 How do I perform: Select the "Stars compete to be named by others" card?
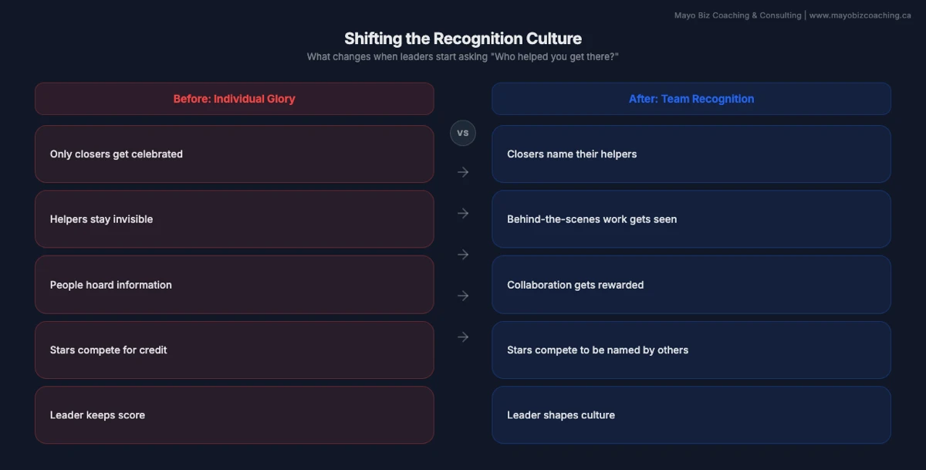[691, 350]
